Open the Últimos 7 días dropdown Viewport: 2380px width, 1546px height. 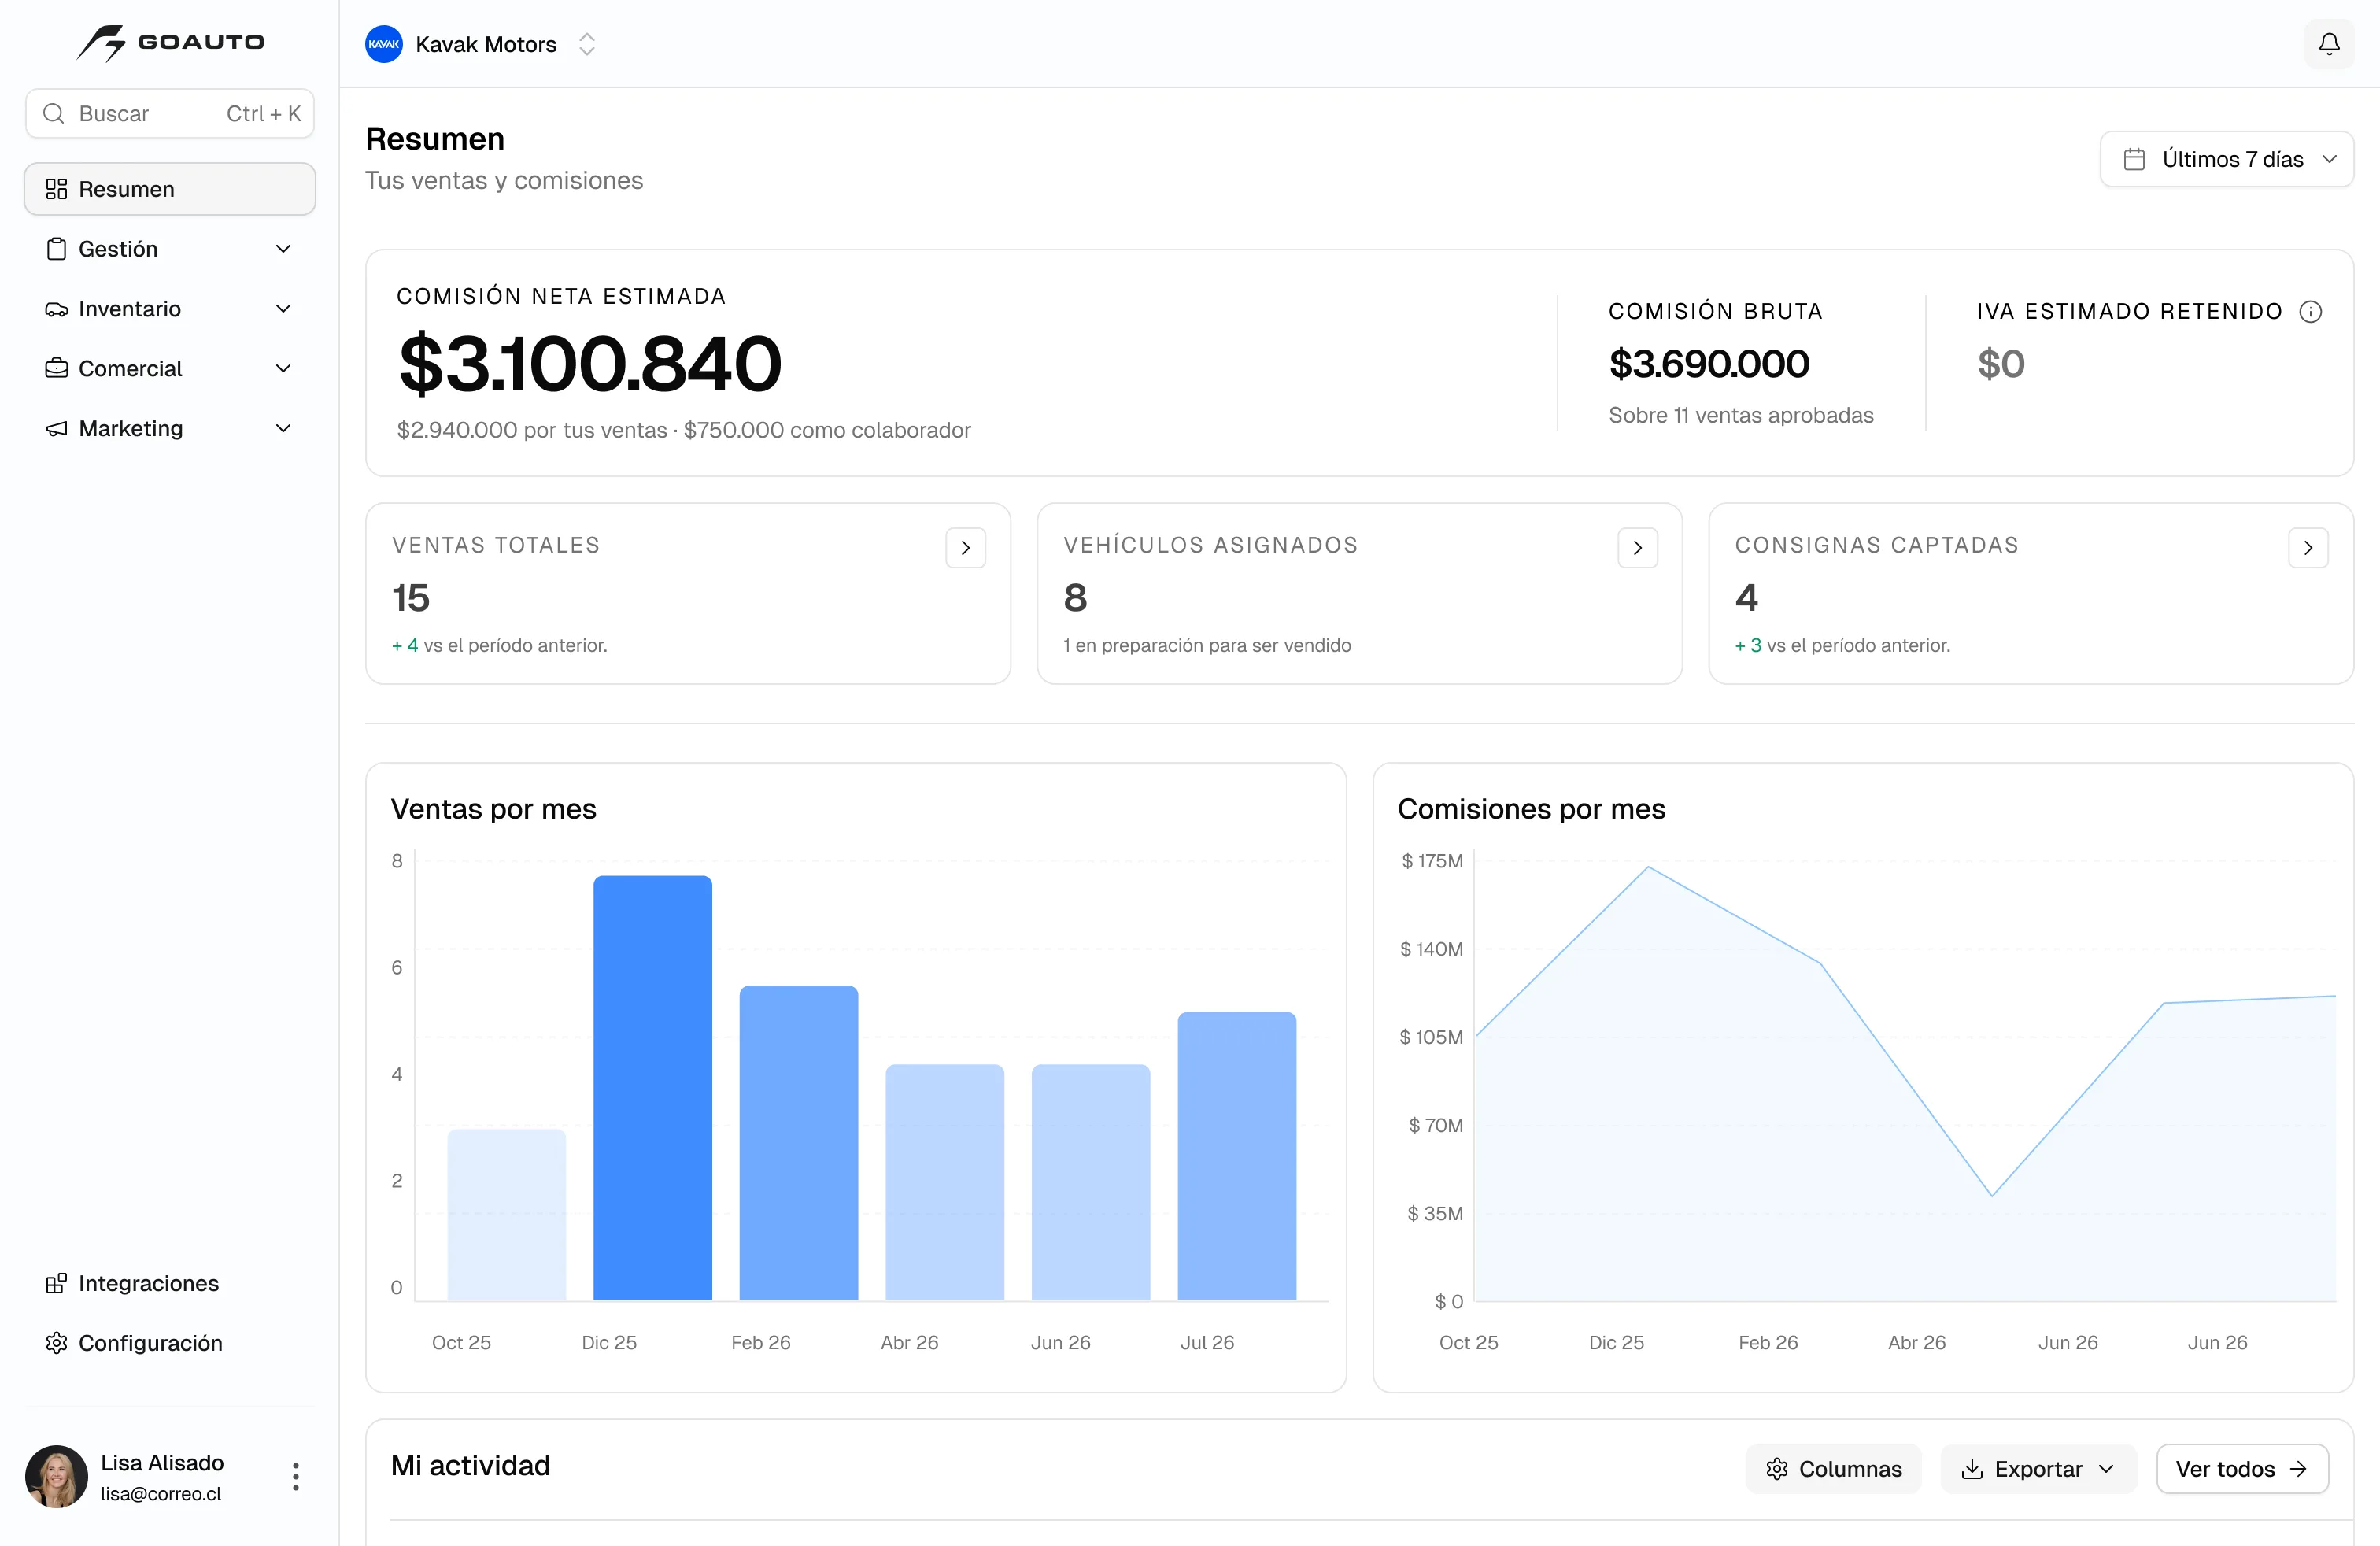[x=2227, y=159]
